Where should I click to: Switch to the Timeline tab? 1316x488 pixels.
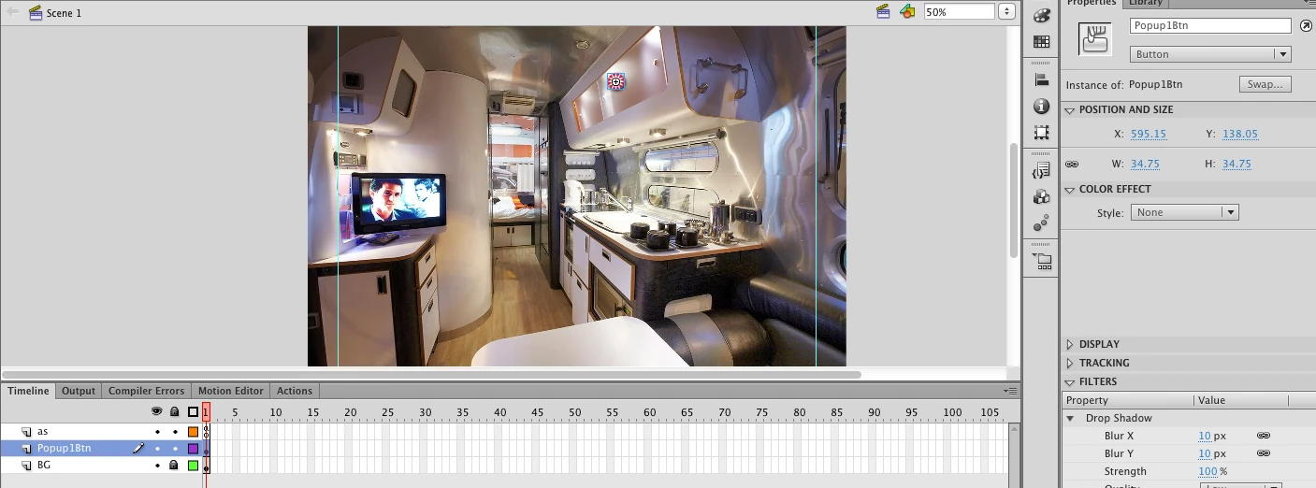[x=28, y=391]
